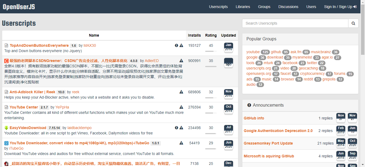365x167 pixels.
Task: Click warning triangle in CSDNGreener row
Action: tap(181, 61)
